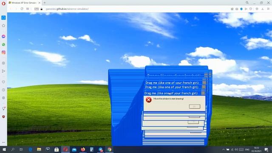Close the front Drag me error window
Screen dimensions: 272x153
tap(203, 93)
